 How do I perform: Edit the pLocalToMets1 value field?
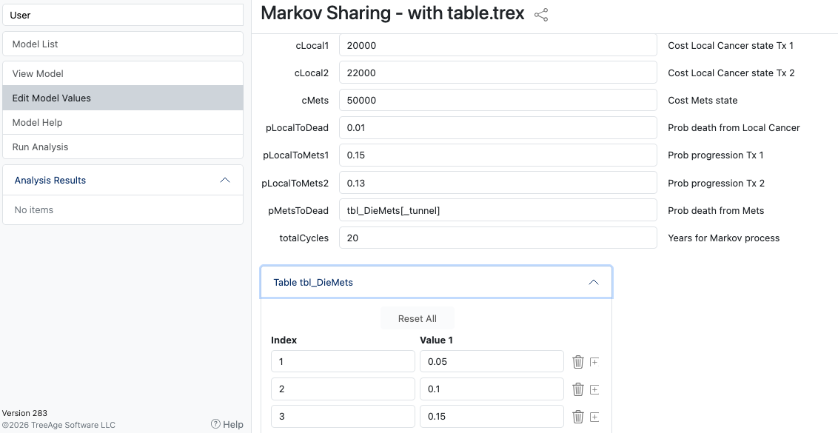(x=497, y=155)
